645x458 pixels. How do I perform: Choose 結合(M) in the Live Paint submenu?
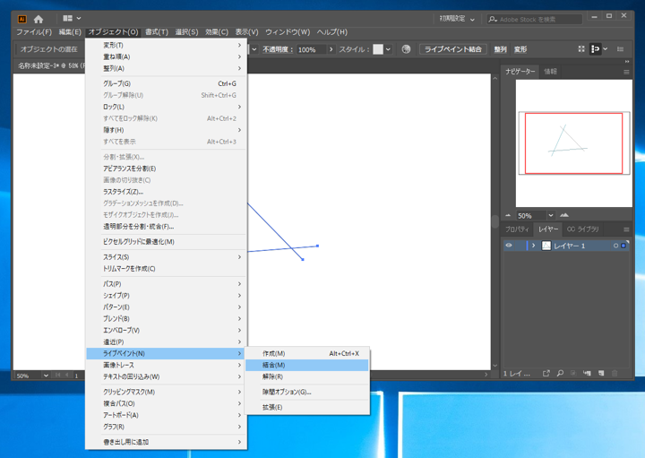point(307,365)
